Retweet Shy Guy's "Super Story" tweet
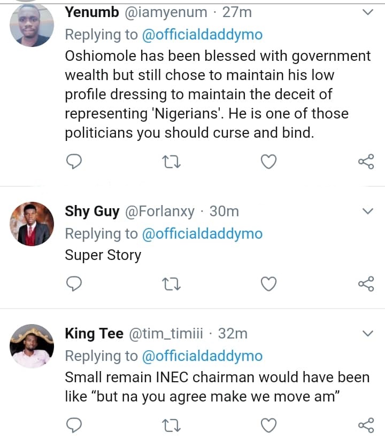The image size is (385, 441). click(172, 284)
